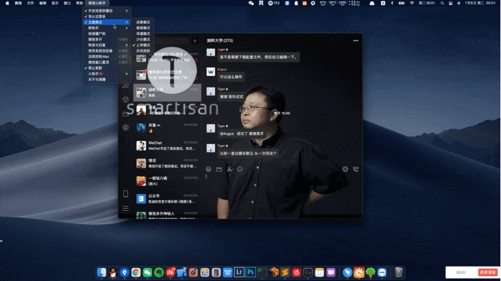Expand the 开启消息防撤回 submenu arrow
501x281 pixels.
click(126, 11)
